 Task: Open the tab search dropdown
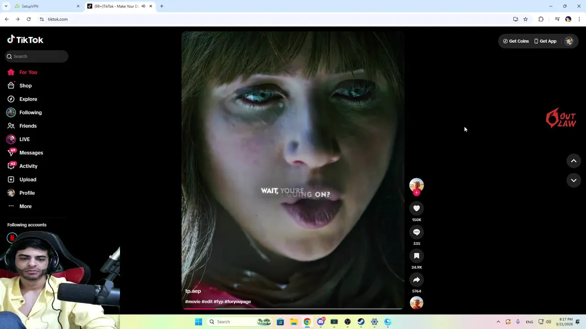[x=5, y=6]
